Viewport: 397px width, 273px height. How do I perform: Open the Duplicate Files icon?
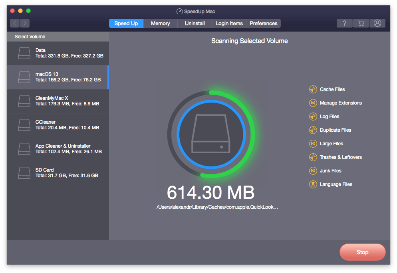[313, 130]
